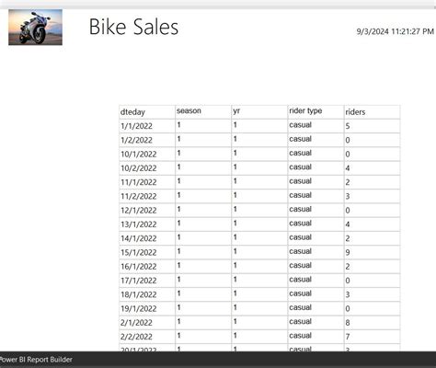Select the season column header

203,112
